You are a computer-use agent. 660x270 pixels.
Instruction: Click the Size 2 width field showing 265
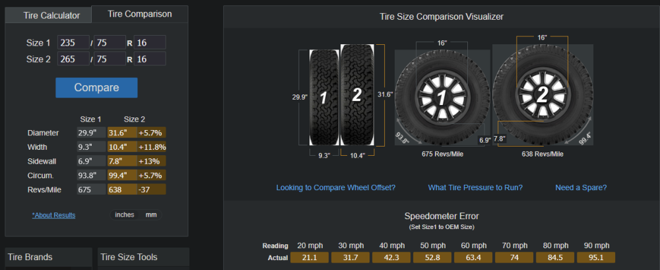pos(73,59)
